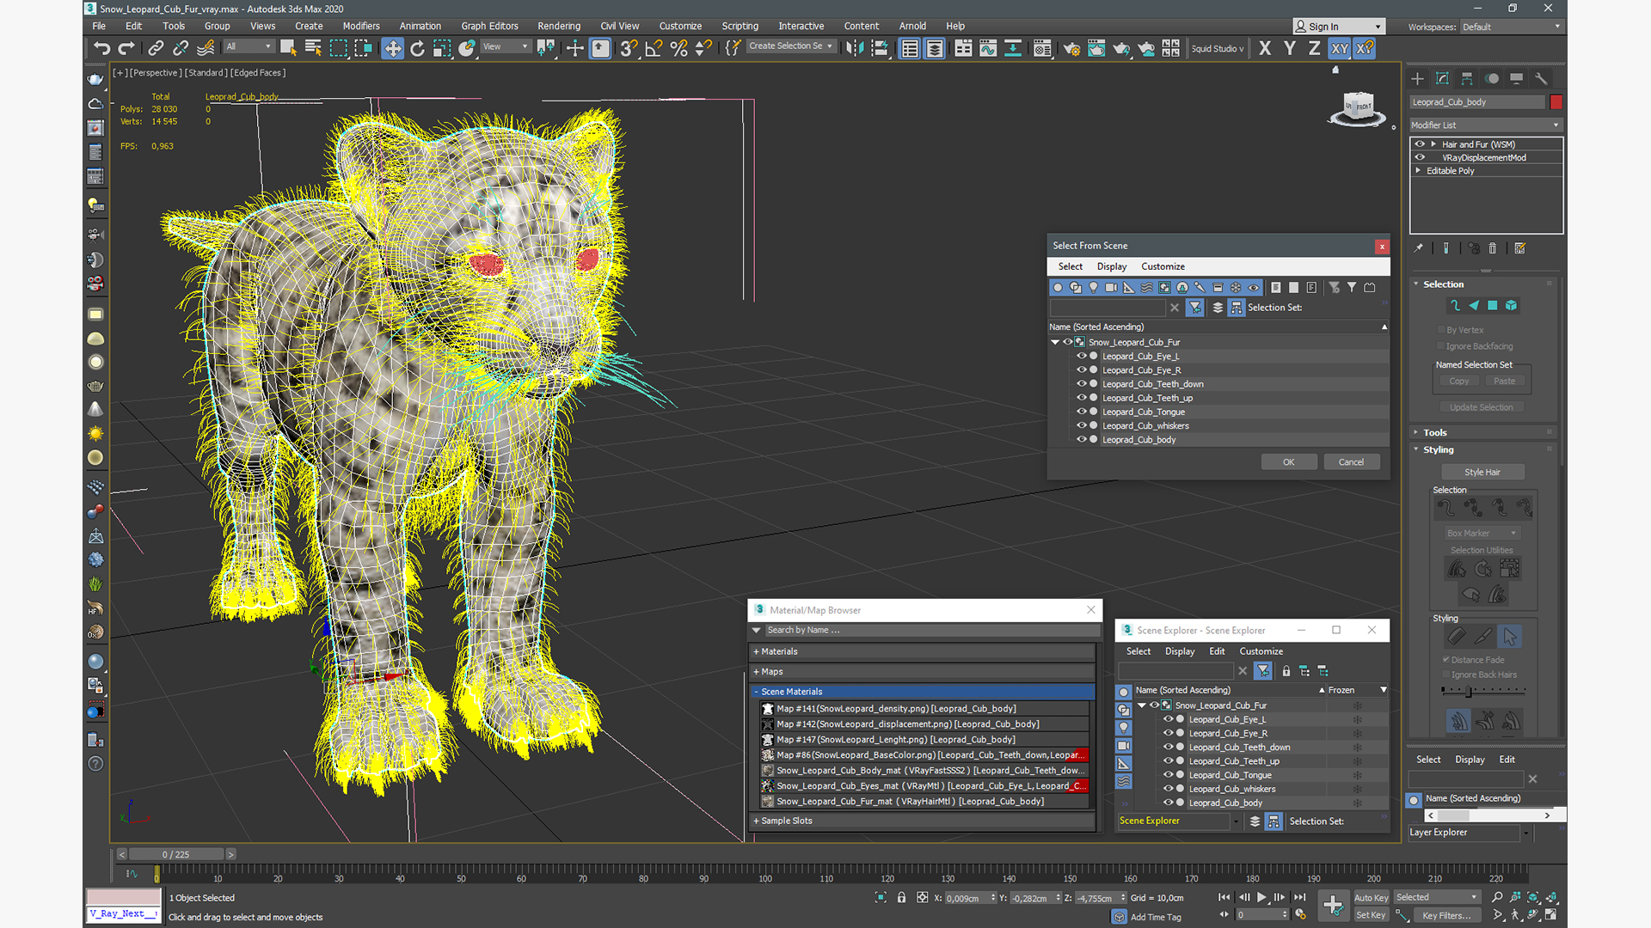Collapse Snow_Leopard_Cub_Fur in Select From Scene
The width and height of the screenshot is (1651, 928).
point(1055,342)
